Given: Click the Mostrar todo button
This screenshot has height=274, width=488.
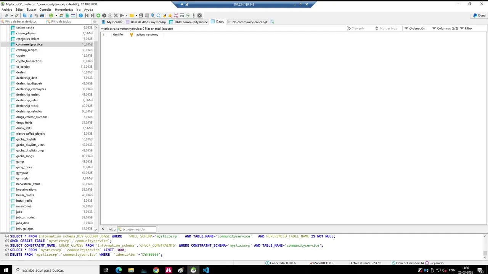Looking at the screenshot, I should (x=386, y=29).
